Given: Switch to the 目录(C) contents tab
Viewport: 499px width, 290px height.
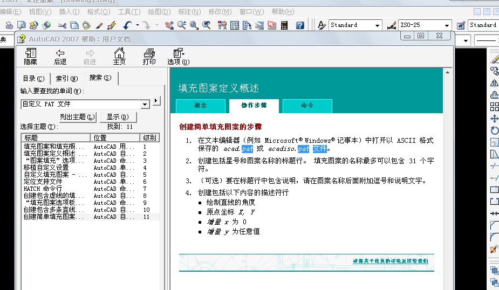Looking at the screenshot, I should (33, 79).
